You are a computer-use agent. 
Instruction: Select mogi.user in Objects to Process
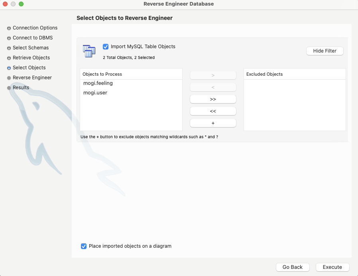coord(131,93)
